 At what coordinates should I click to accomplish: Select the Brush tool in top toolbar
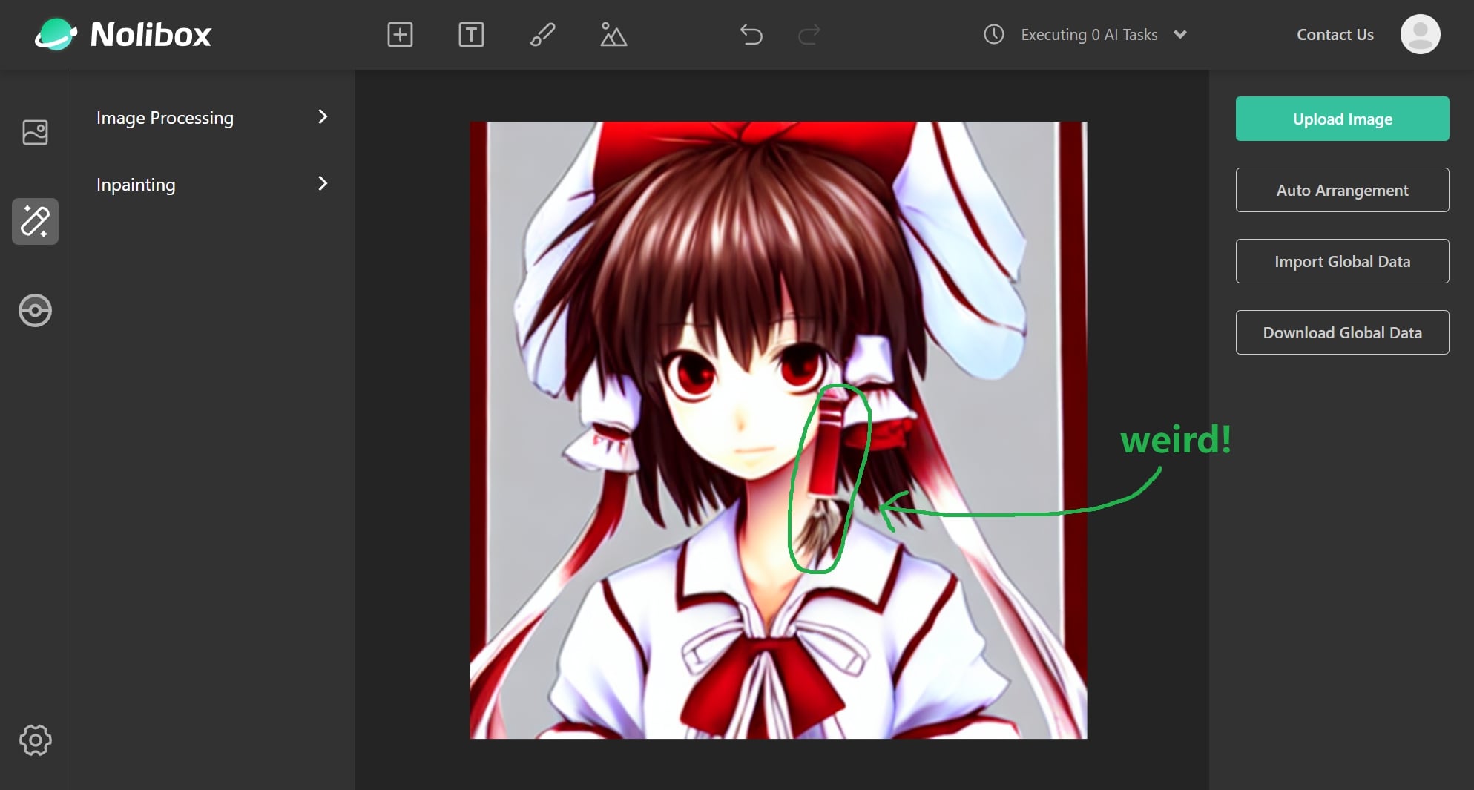tap(542, 34)
